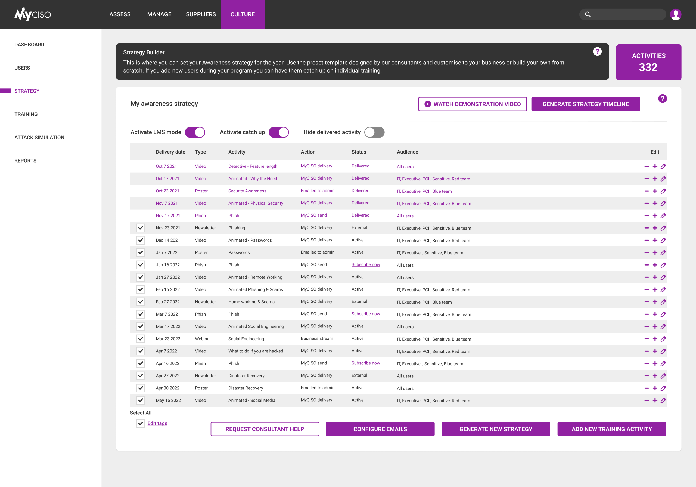Disable the Activate LMS mode toggle
Viewport: 696px width, 487px height.
[195, 132]
